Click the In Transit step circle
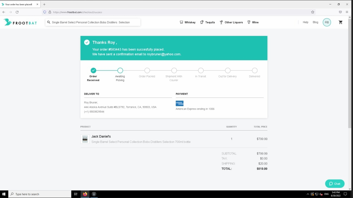Screen dimensions: 353x198 point(201,70)
